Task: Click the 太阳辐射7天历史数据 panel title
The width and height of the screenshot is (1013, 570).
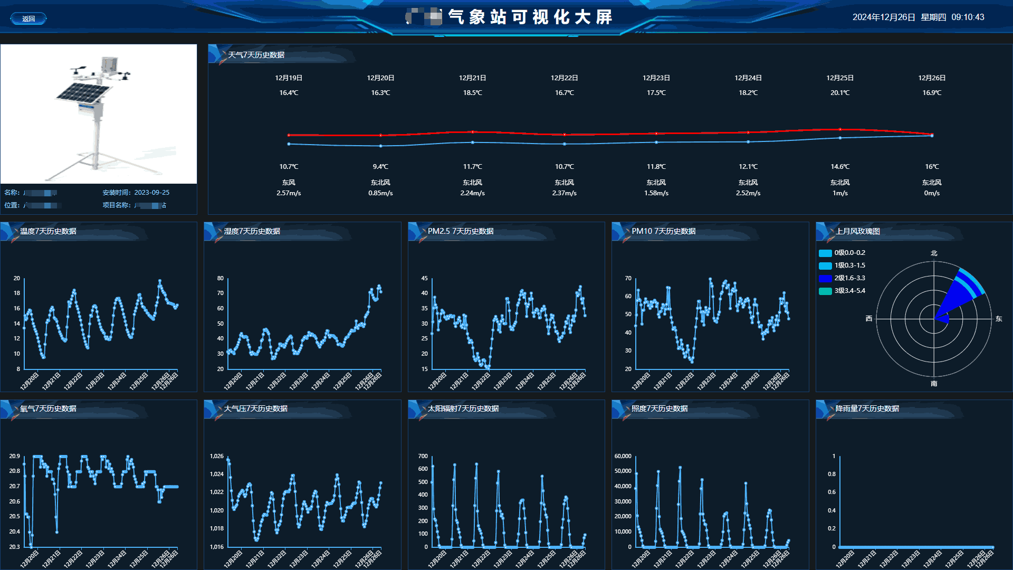Action: [x=463, y=409]
